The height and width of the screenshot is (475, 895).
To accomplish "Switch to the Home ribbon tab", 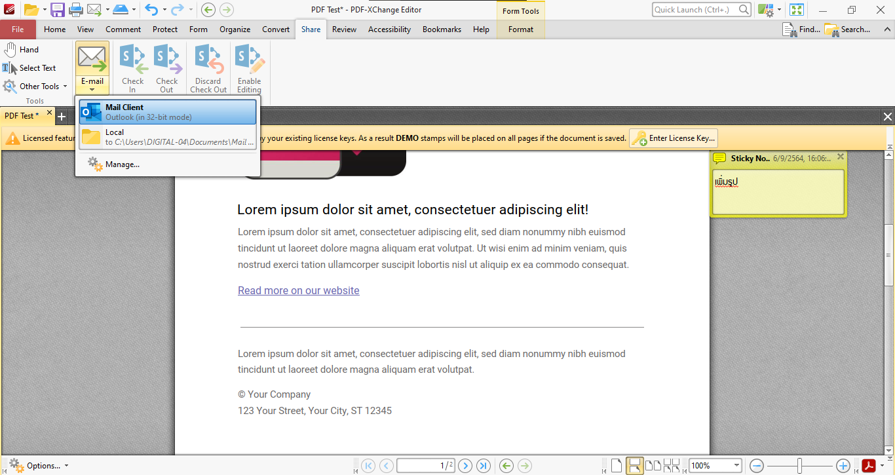I will point(54,29).
